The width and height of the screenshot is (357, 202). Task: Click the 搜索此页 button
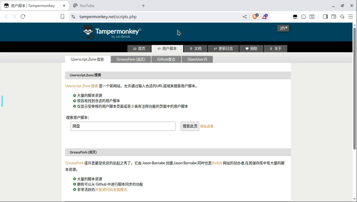[x=190, y=126]
